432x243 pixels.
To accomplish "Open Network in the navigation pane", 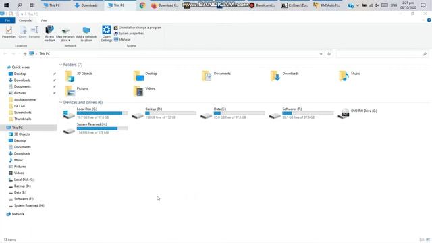I will tap(18, 214).
